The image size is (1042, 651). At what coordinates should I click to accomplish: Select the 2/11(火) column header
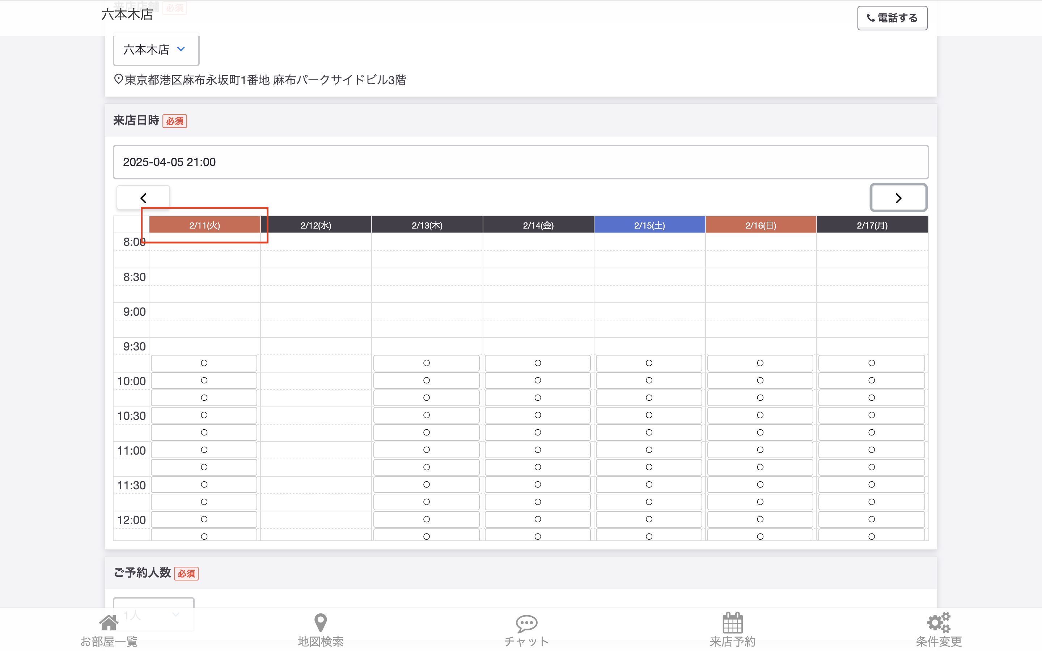point(204,225)
